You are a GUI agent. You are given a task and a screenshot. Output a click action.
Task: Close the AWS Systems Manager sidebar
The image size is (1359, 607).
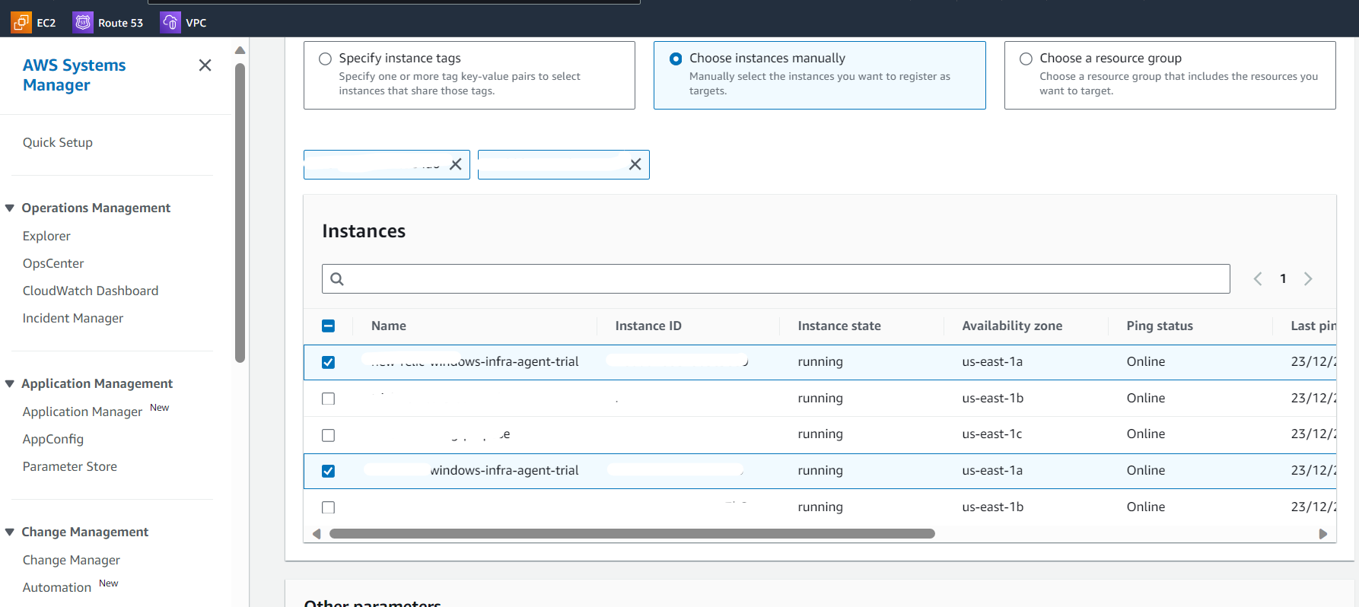205,65
